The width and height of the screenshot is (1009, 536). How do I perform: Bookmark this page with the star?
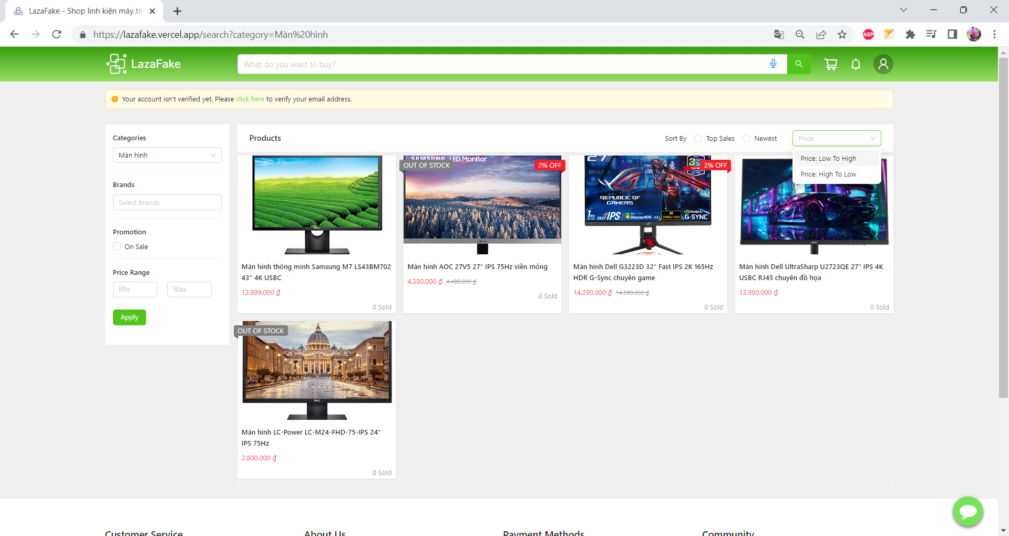[x=842, y=34]
